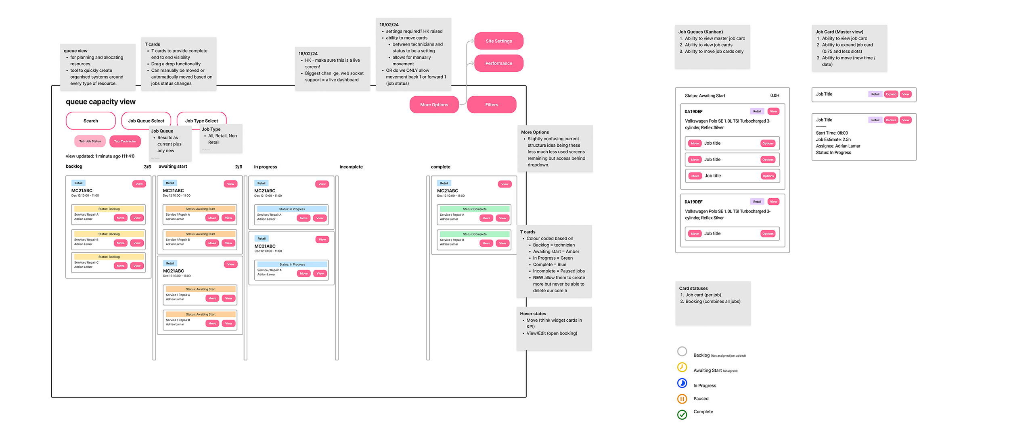This screenshot has height=439, width=1009.
Task: Click the Performance button
Action: (498, 63)
